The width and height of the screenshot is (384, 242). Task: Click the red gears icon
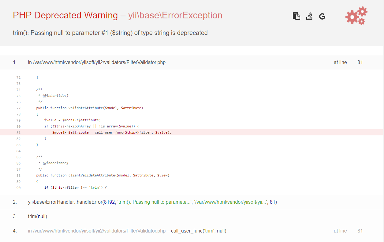(x=356, y=16)
